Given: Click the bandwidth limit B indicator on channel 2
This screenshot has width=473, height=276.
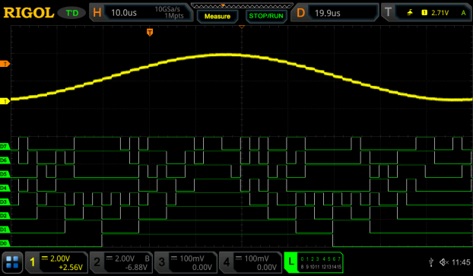Looking at the screenshot, I should [x=147, y=259].
